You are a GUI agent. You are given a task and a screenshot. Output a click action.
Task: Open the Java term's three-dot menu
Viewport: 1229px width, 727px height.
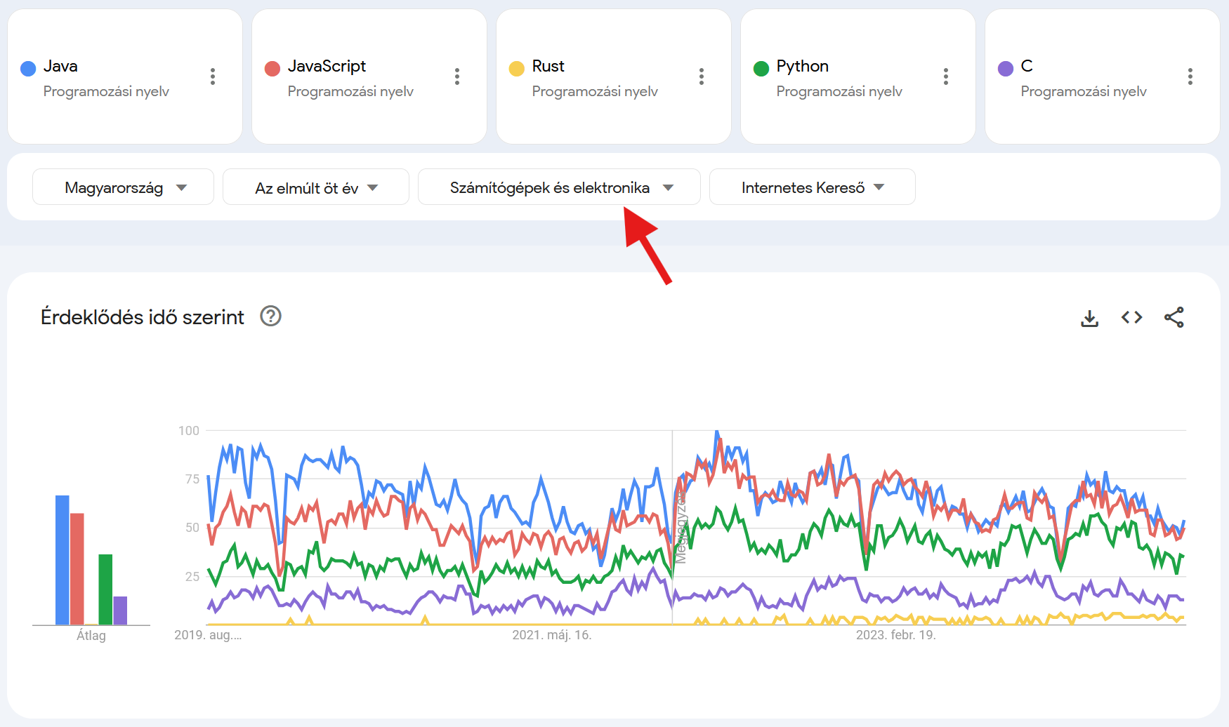click(x=213, y=76)
